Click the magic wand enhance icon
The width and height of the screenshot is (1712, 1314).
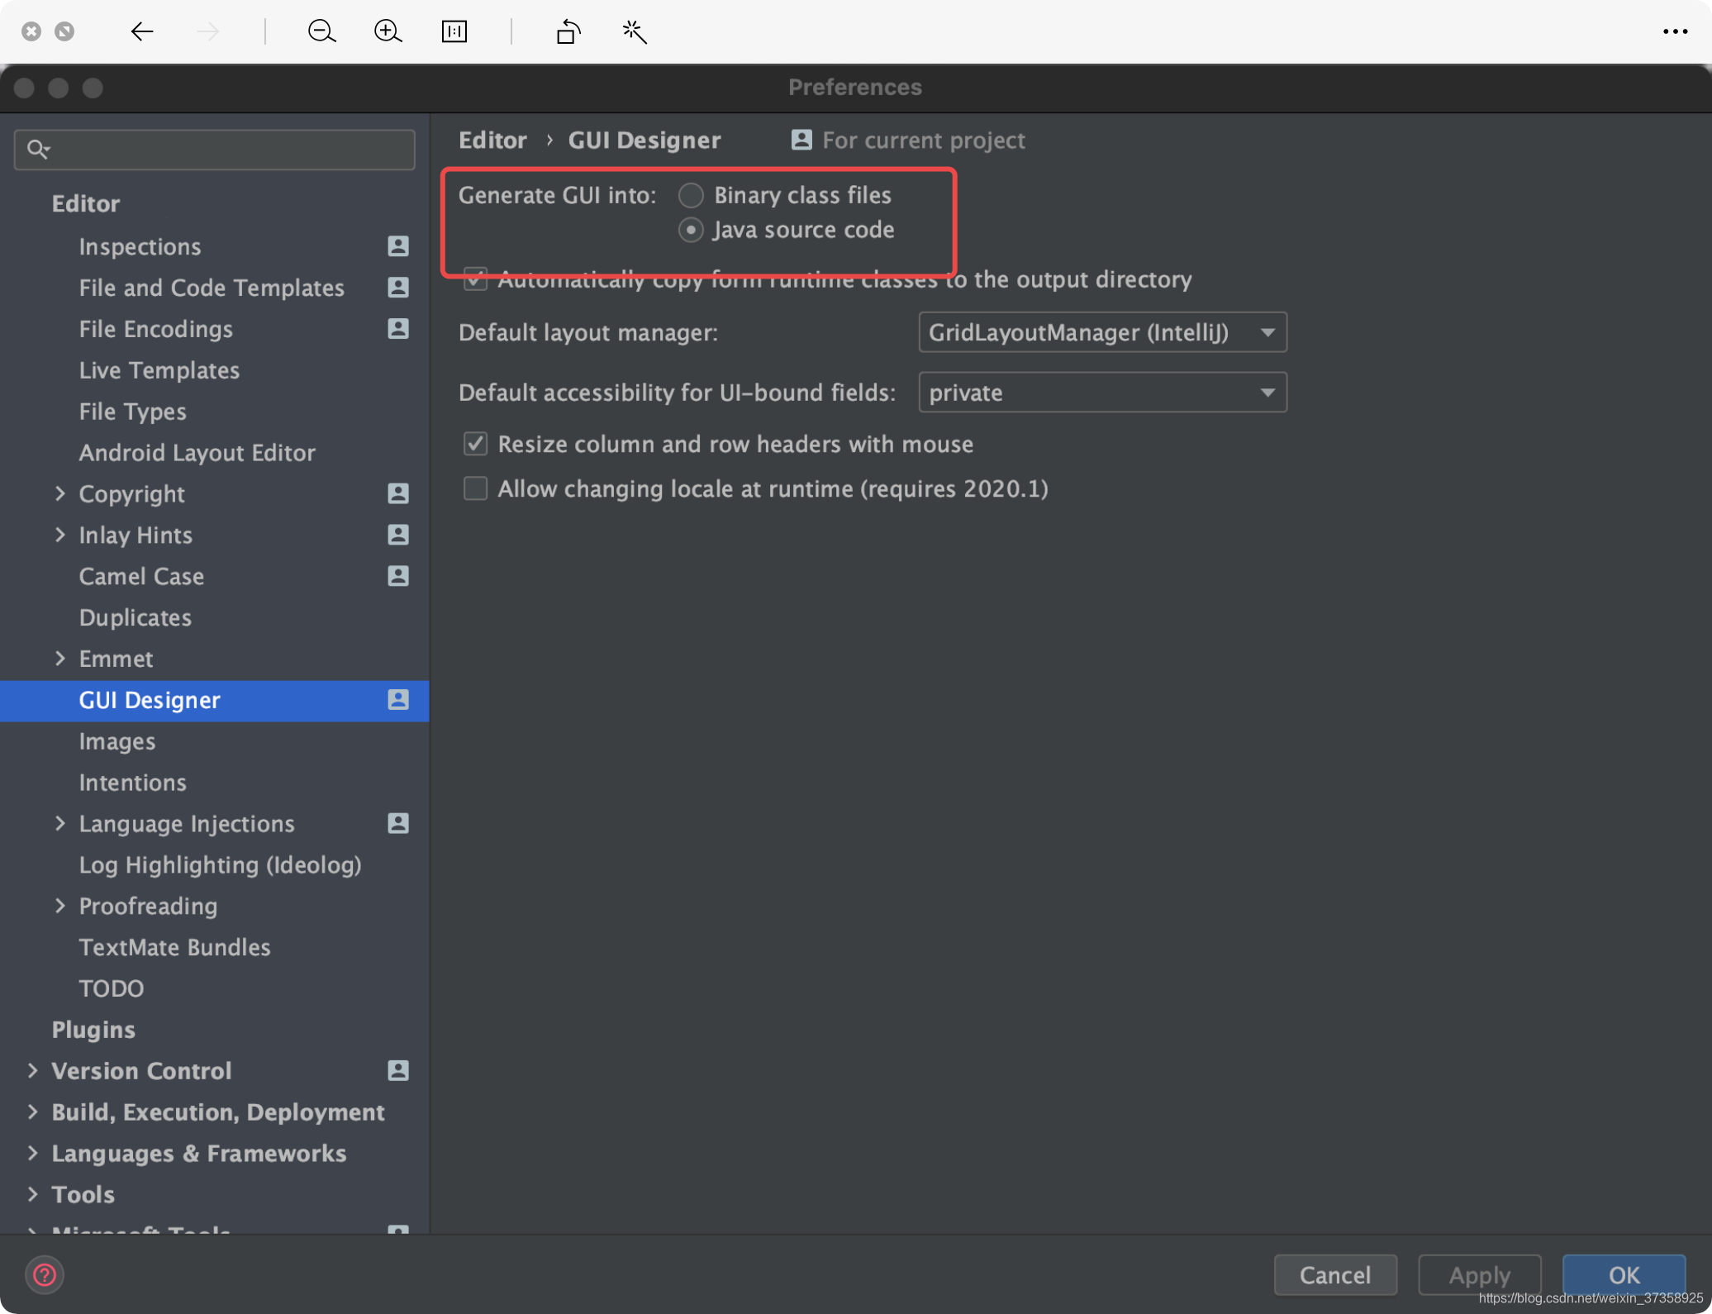pos(634,31)
